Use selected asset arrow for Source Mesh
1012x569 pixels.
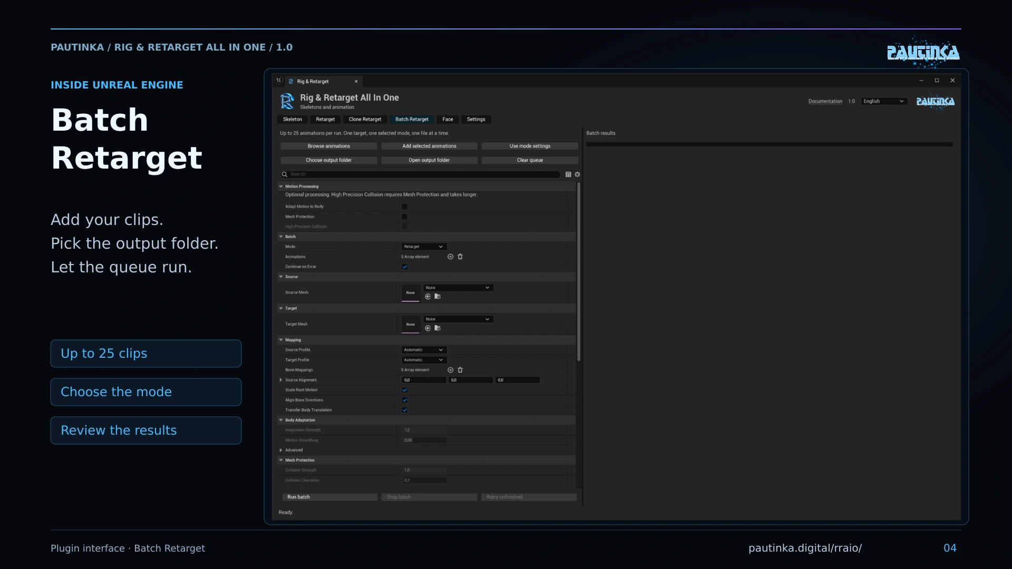(x=428, y=297)
